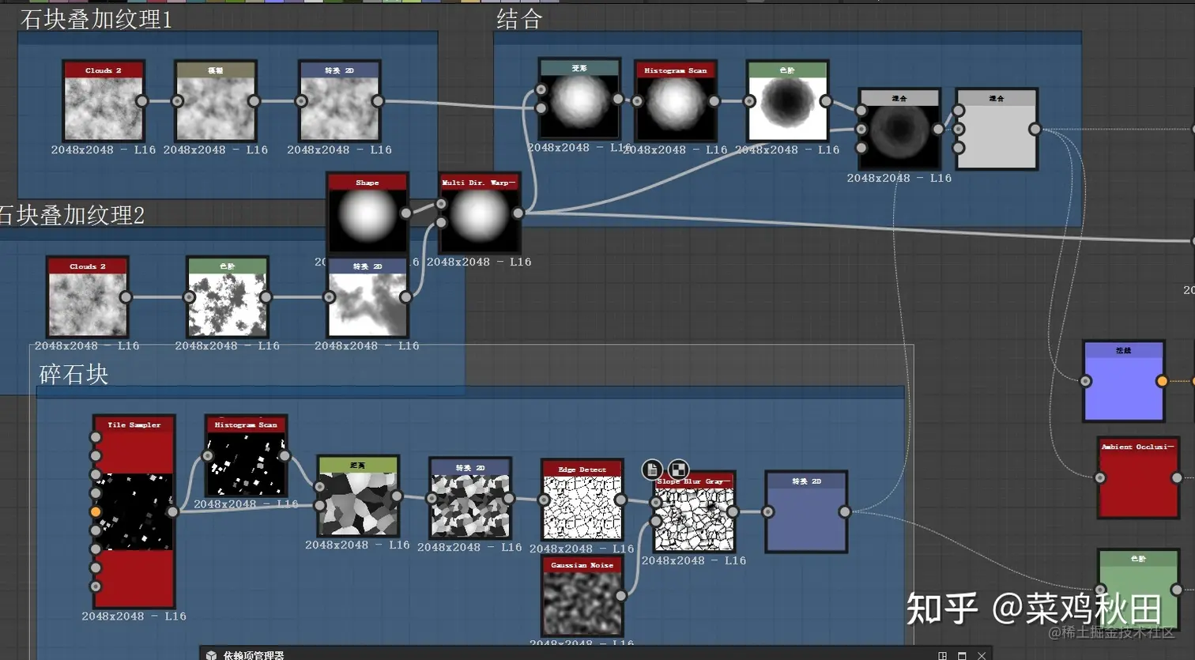Select the 依赖项管理器 panel title
The width and height of the screenshot is (1195, 660).
tap(254, 655)
